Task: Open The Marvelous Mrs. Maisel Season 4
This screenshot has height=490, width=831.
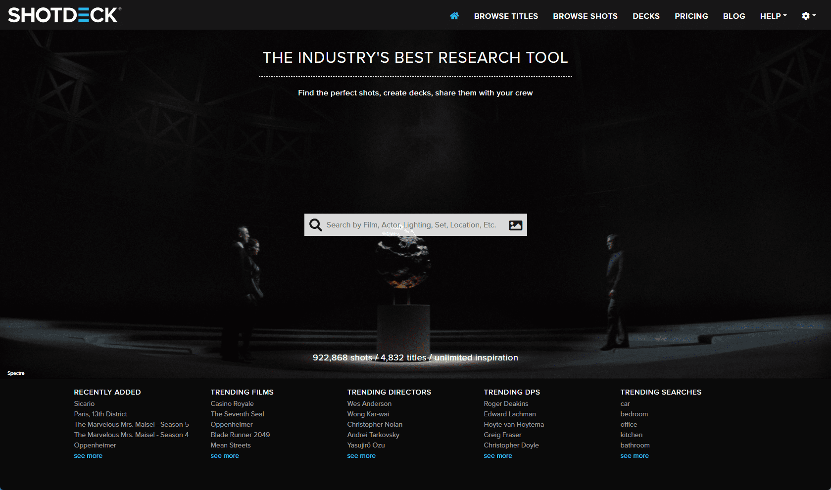Action: click(131, 435)
